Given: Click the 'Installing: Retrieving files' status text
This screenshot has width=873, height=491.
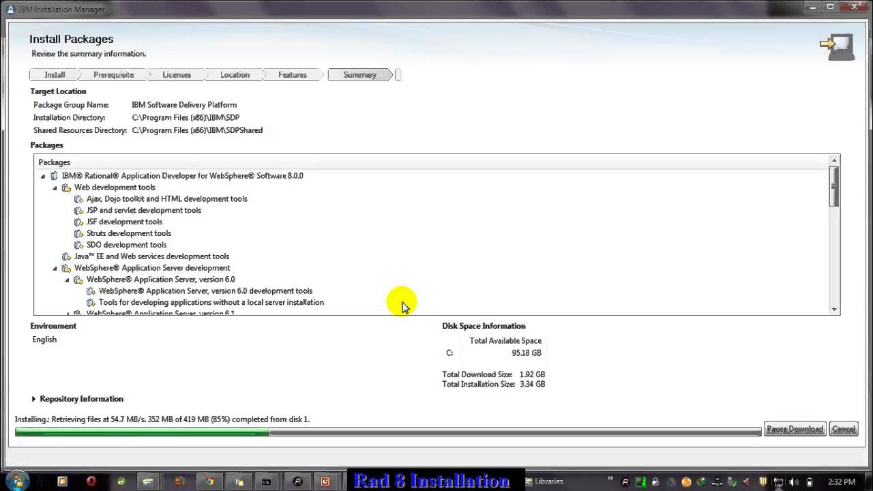Looking at the screenshot, I should coord(162,419).
